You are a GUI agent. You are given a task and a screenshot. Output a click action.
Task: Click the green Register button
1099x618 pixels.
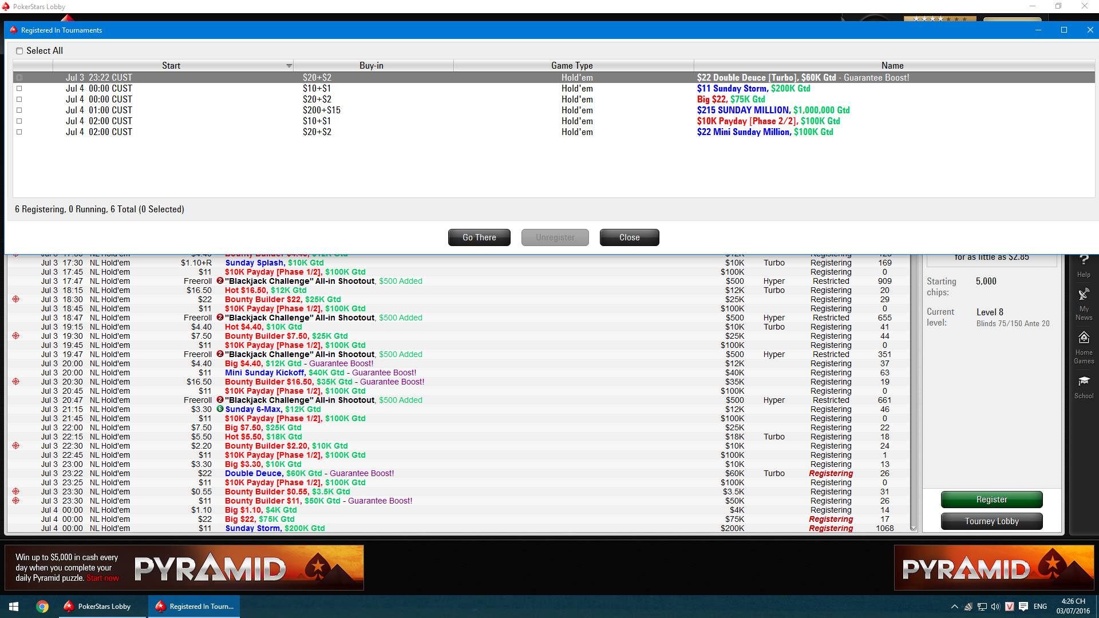991,500
